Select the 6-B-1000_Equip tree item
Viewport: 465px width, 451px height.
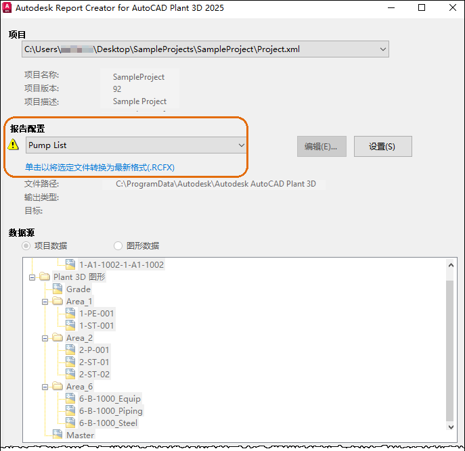(110, 398)
